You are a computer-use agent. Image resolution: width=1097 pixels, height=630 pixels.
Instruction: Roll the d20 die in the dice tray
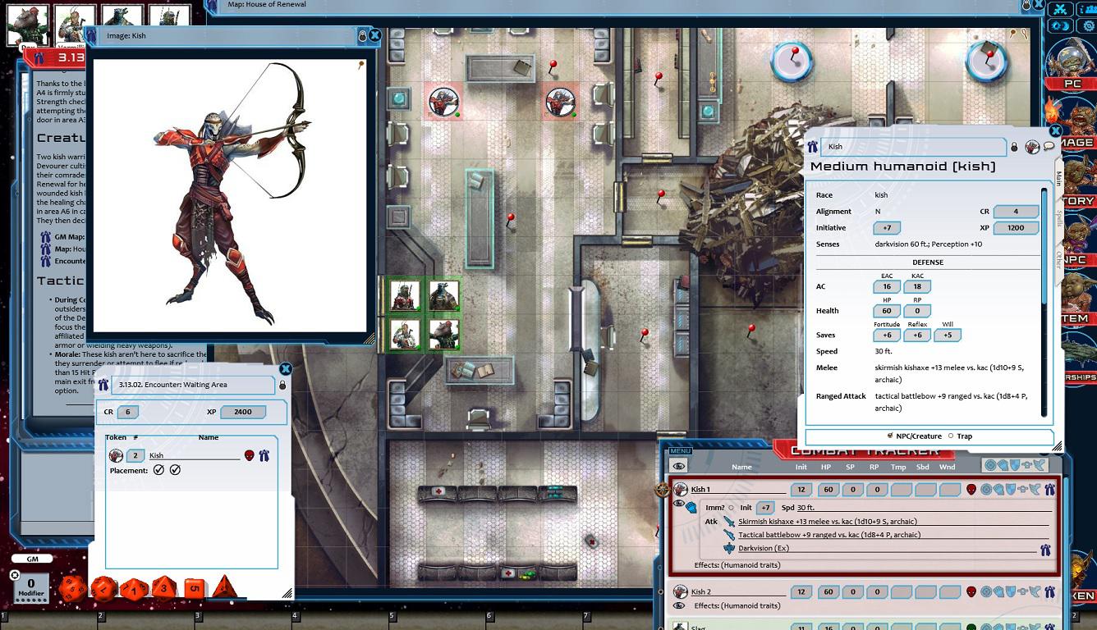coord(75,588)
